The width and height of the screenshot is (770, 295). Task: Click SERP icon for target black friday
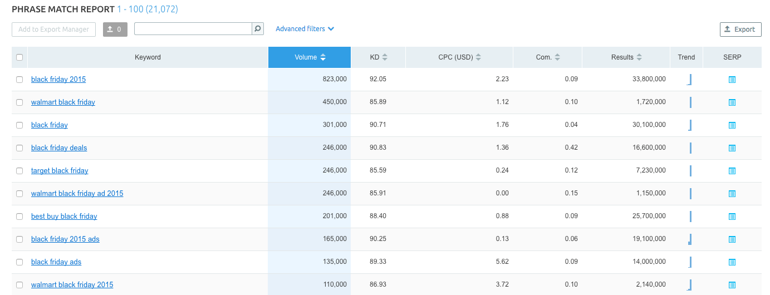pyautogui.click(x=732, y=171)
